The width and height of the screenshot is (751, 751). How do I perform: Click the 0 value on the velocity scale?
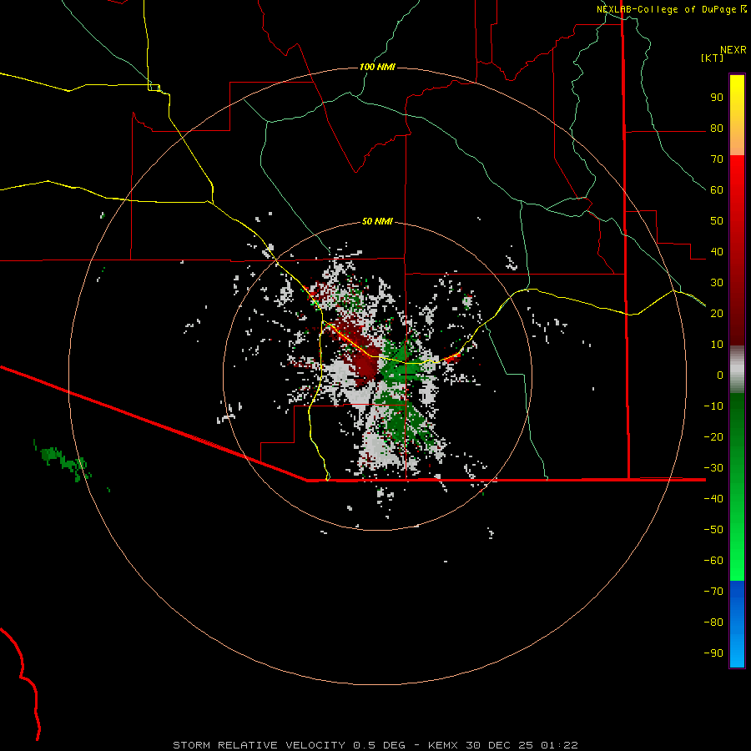(x=720, y=375)
